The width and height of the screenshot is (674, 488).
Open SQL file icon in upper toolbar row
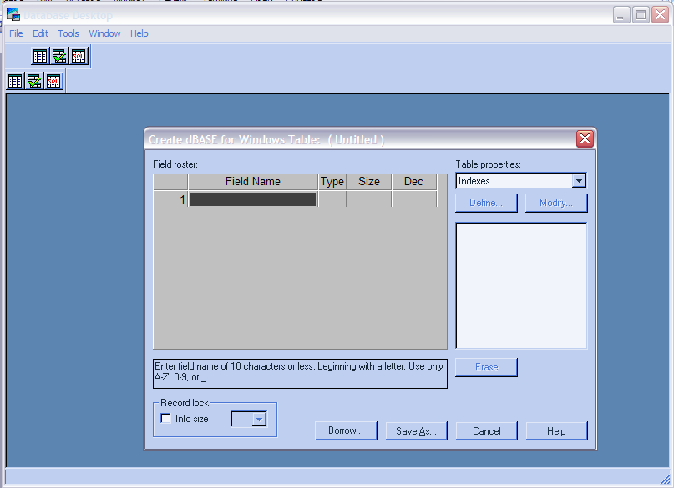(79, 56)
